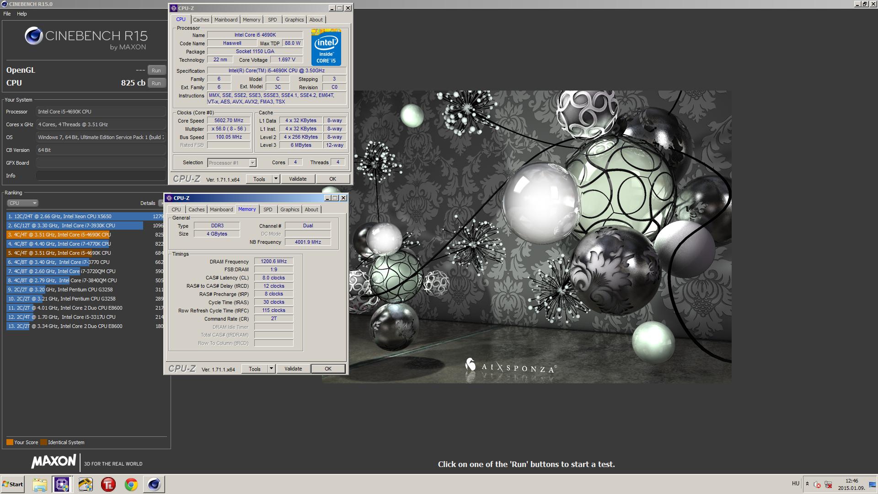Screen dimensions: 878x494
Task: Click the Core Speed value 5602.70 MHz
Action: click(x=229, y=121)
